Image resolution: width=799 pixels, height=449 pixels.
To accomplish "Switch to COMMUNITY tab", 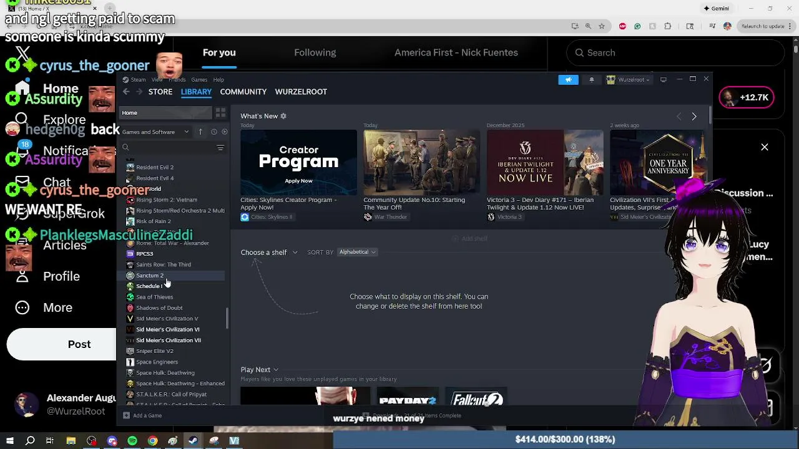I will pyautogui.click(x=243, y=92).
